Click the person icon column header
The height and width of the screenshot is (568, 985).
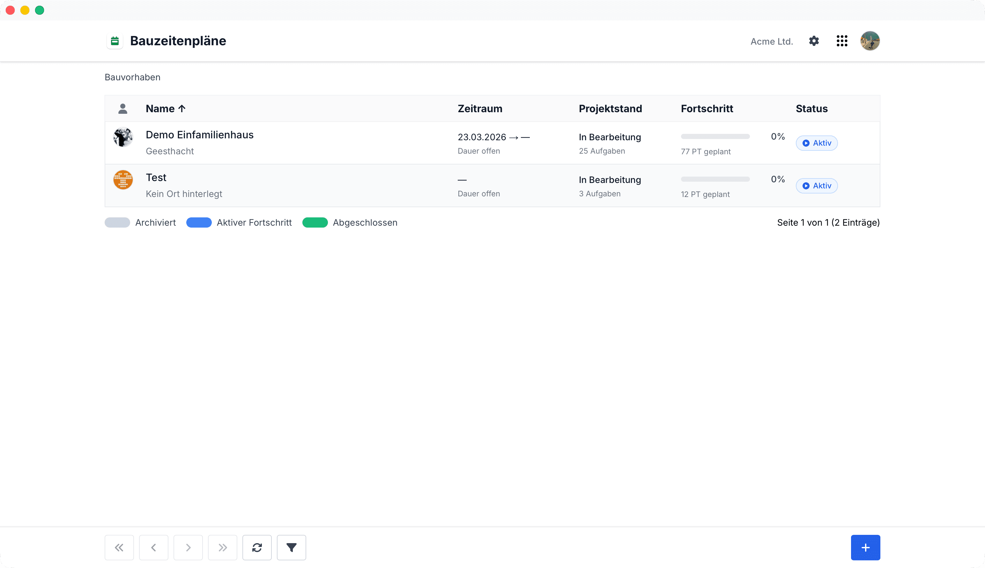coord(122,108)
